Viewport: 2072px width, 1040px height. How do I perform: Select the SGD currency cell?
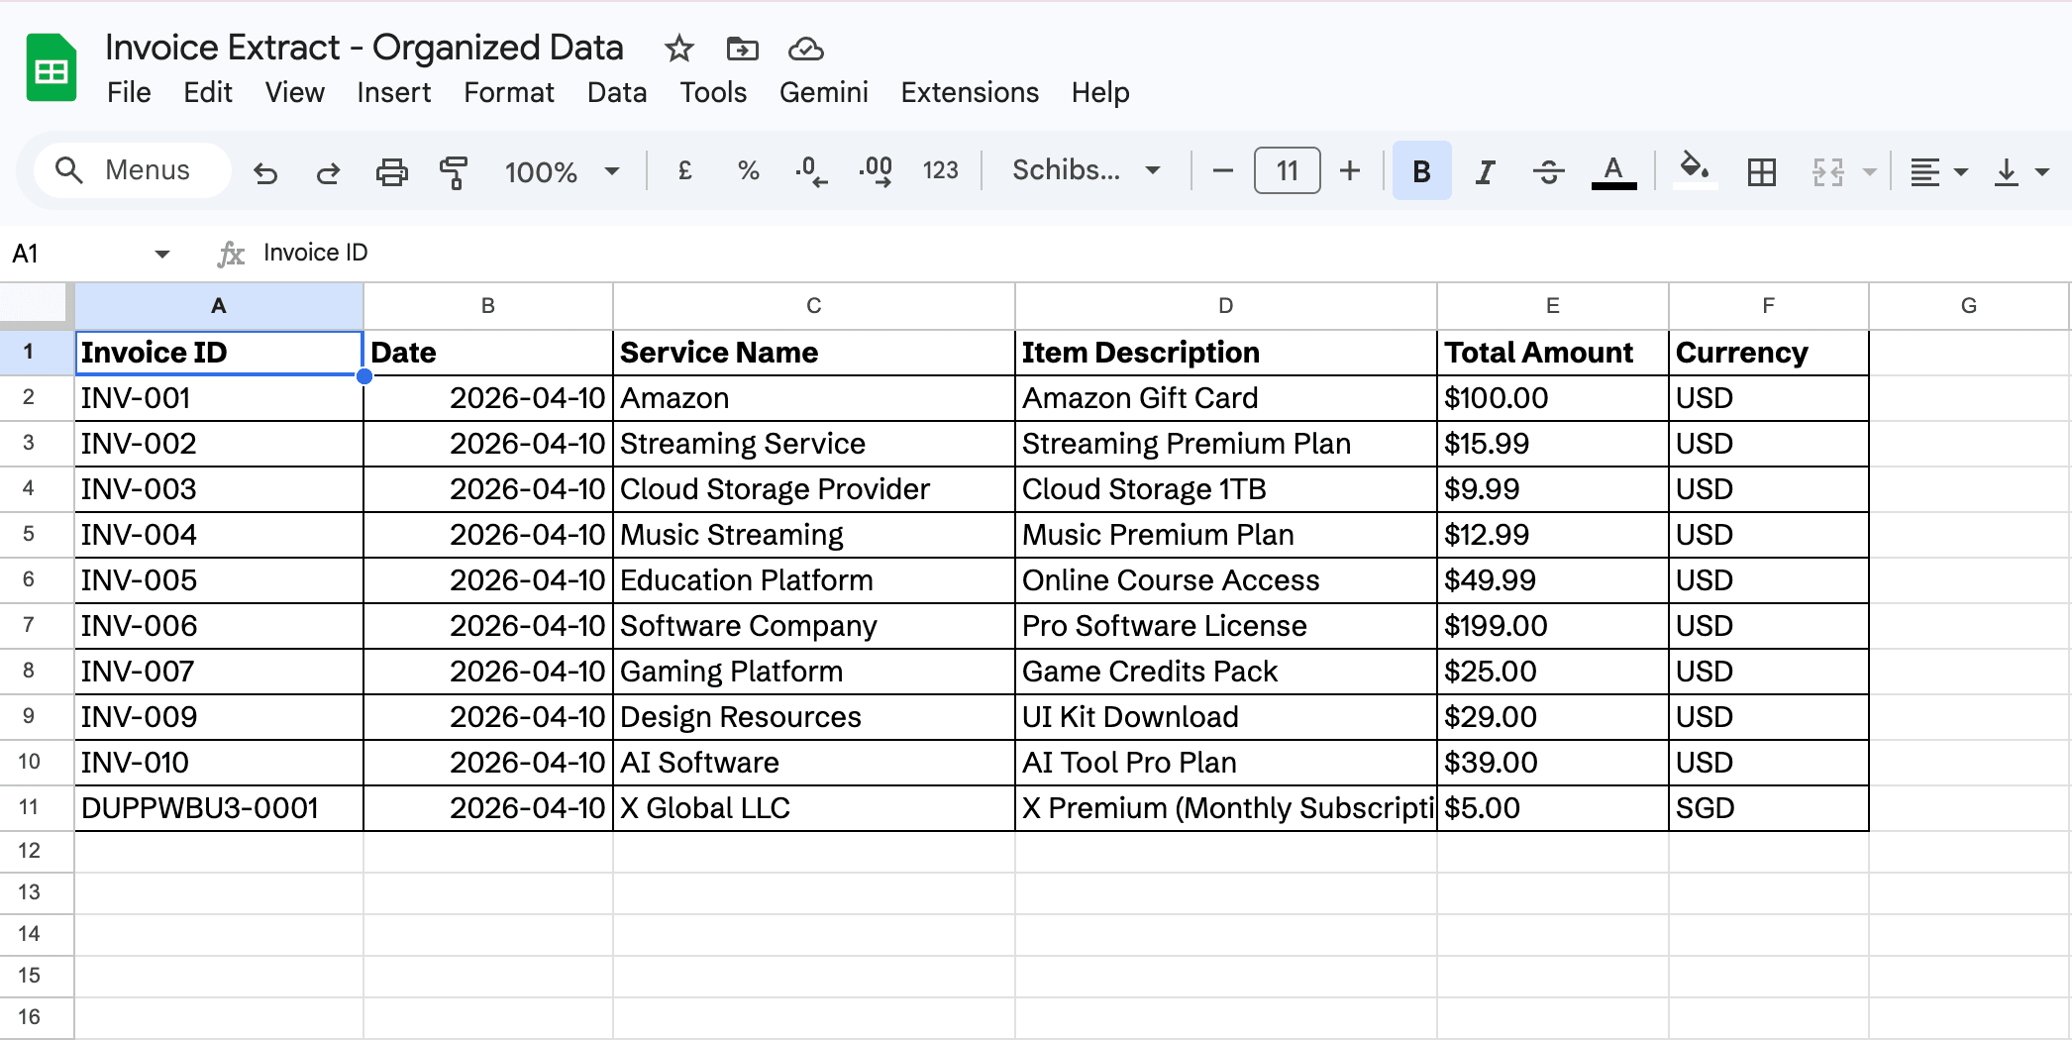1769,808
